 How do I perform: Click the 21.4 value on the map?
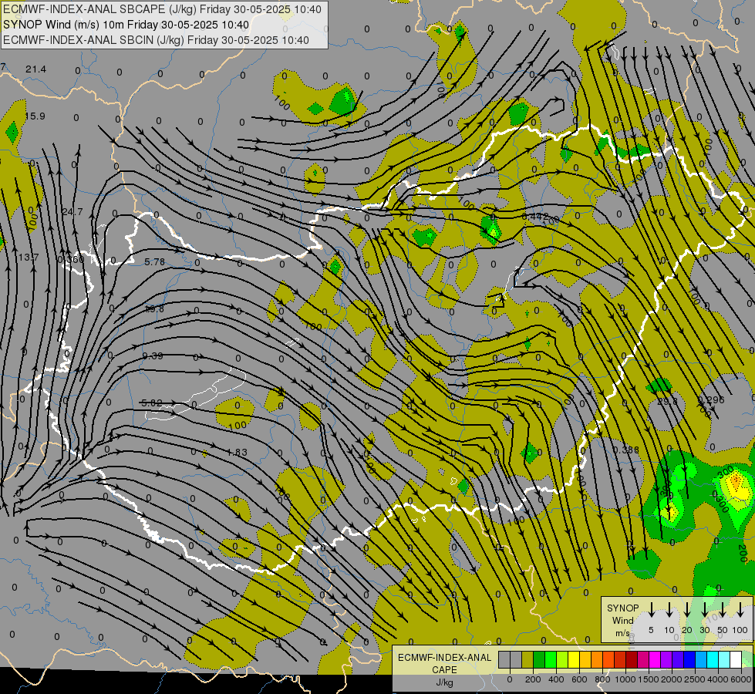[x=35, y=69]
